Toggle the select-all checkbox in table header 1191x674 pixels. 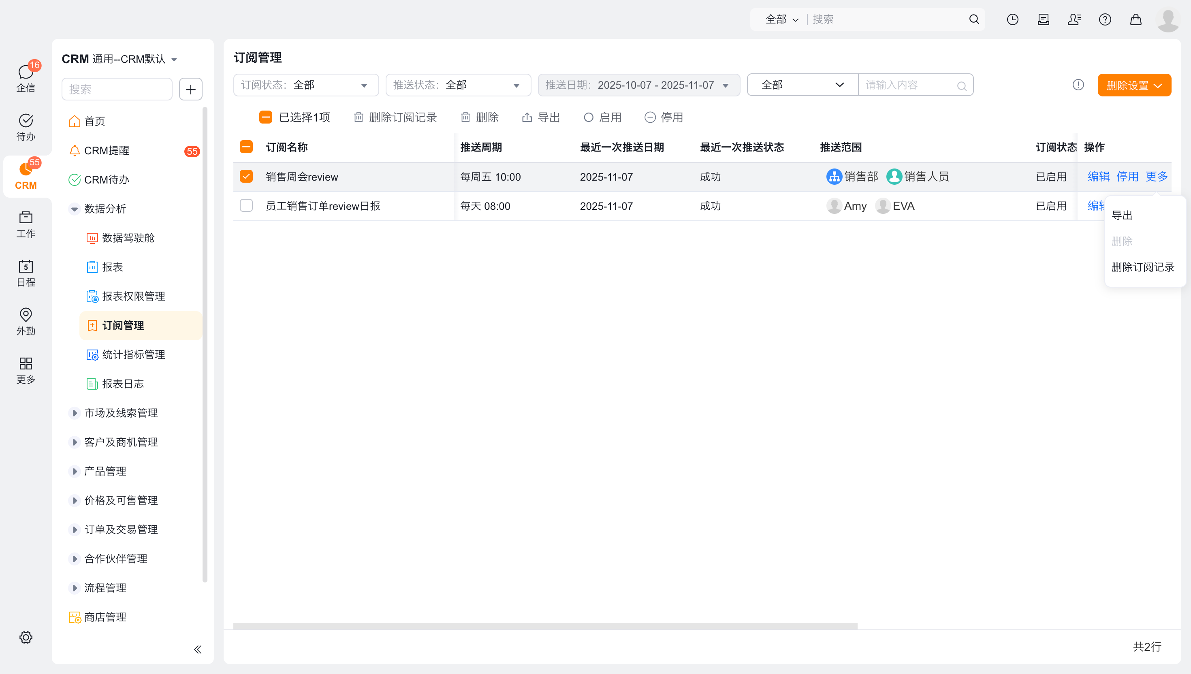point(246,147)
